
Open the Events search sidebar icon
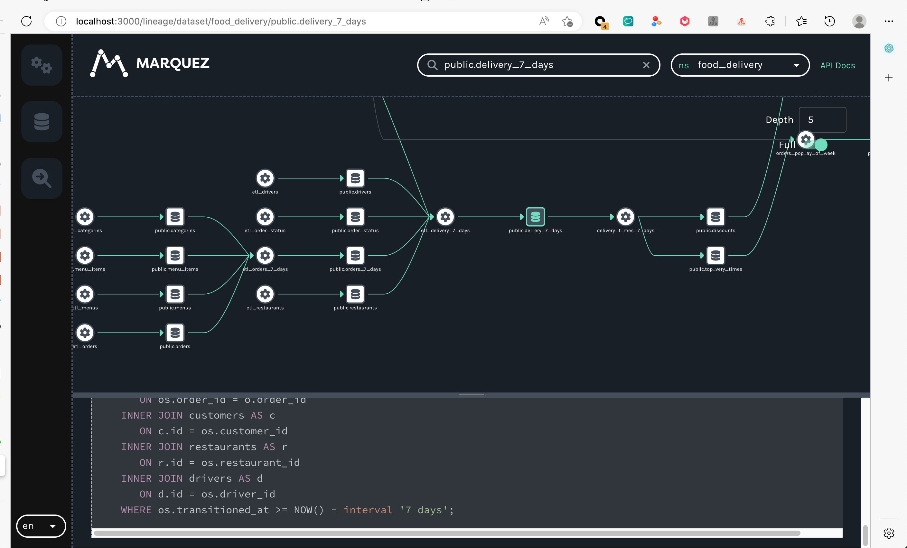tap(42, 178)
